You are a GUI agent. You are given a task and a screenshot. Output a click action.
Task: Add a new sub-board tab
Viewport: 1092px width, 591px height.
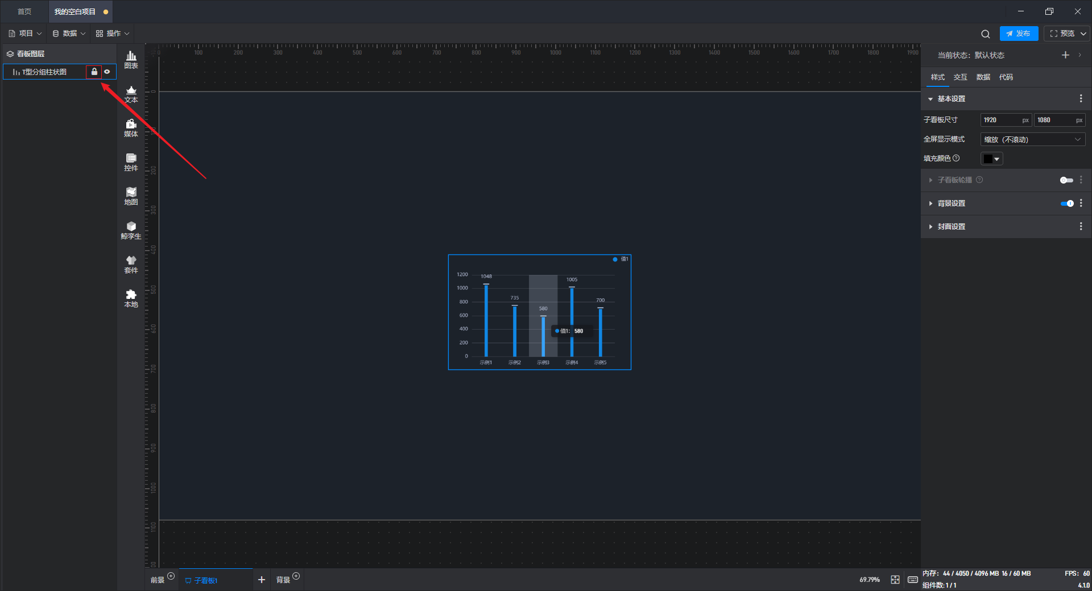(x=262, y=580)
